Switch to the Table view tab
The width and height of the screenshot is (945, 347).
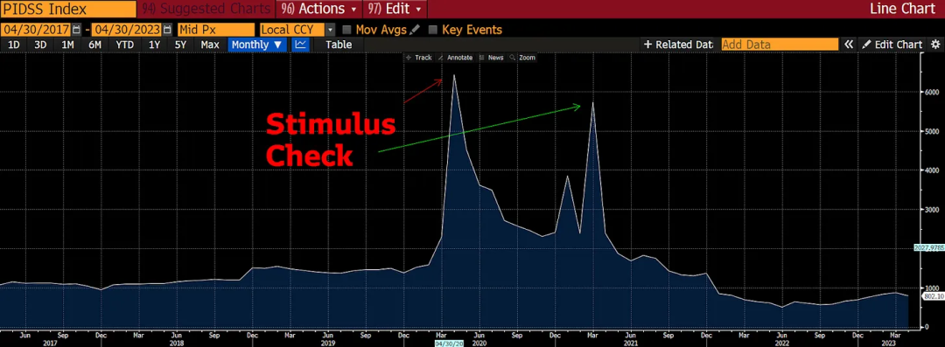tap(339, 45)
